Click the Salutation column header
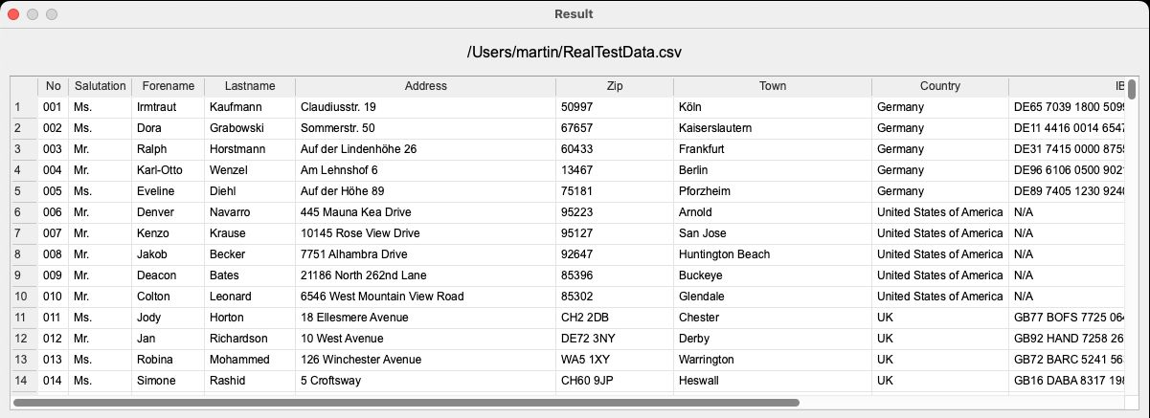The width and height of the screenshot is (1150, 418). (101, 86)
